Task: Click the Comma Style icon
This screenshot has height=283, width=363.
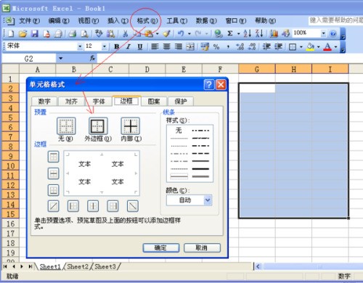Action: point(228,46)
